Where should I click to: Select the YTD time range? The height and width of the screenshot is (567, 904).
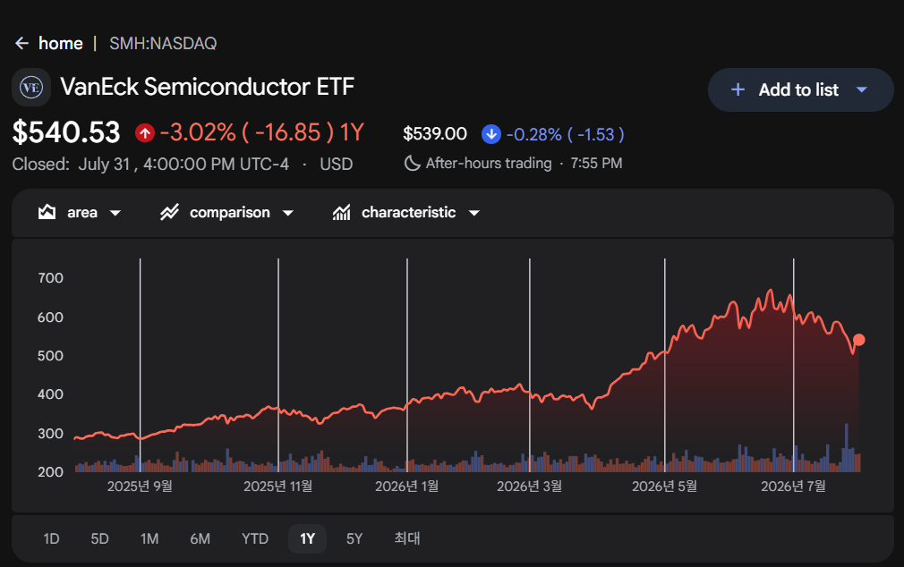255,538
